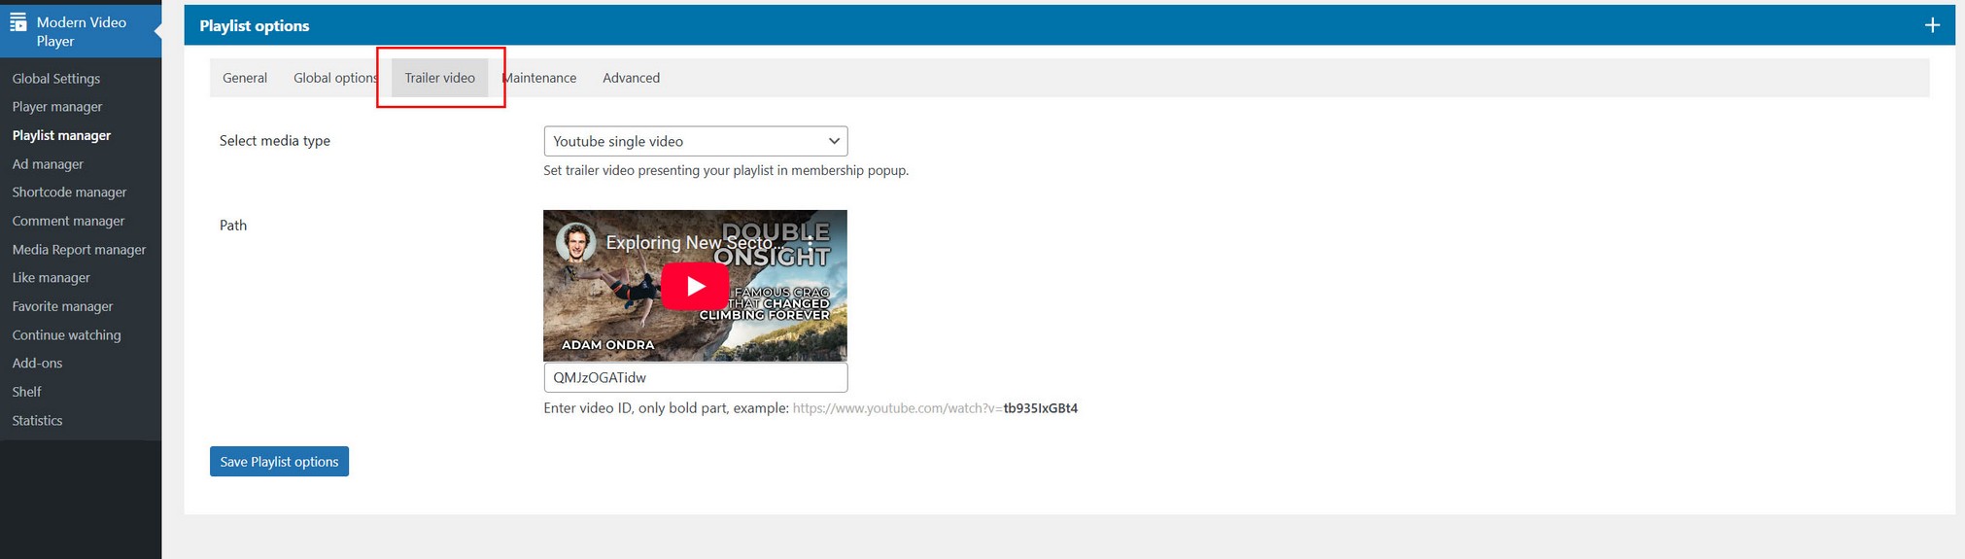Focus the video ID path input field
Viewport: 1965px width, 559px height.
(x=695, y=377)
